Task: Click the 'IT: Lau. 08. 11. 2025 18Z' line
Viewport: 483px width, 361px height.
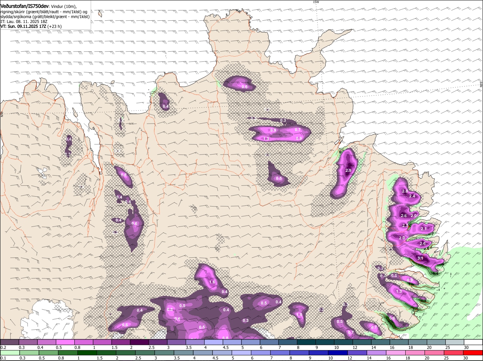Action: click(x=23, y=22)
